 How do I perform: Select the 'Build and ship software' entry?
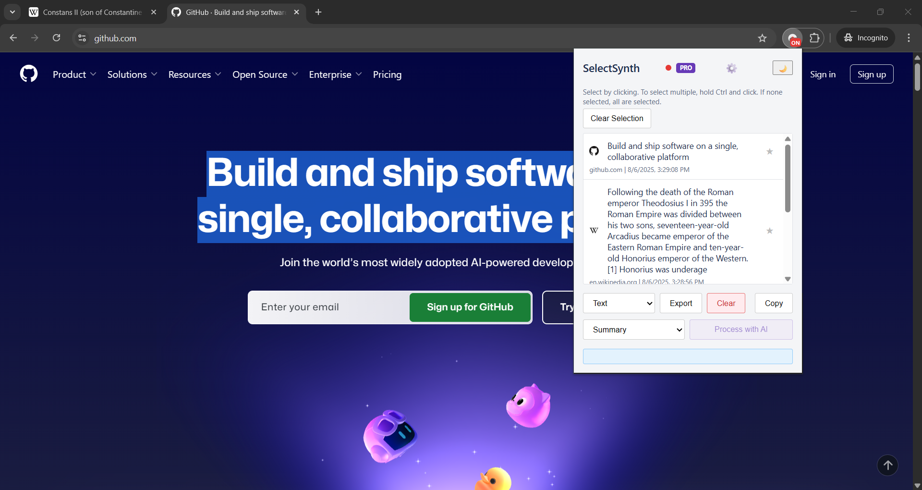[683, 157]
